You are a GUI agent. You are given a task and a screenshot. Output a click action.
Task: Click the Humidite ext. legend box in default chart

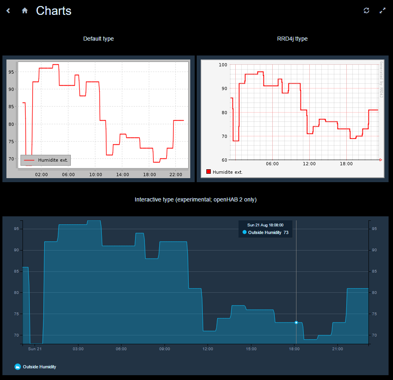[45, 160]
